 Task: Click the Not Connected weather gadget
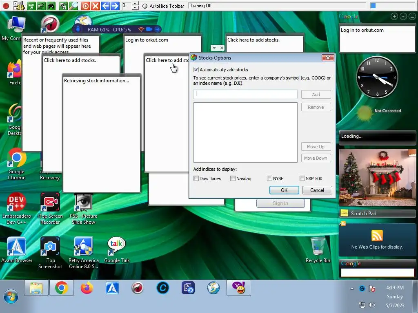click(x=379, y=112)
